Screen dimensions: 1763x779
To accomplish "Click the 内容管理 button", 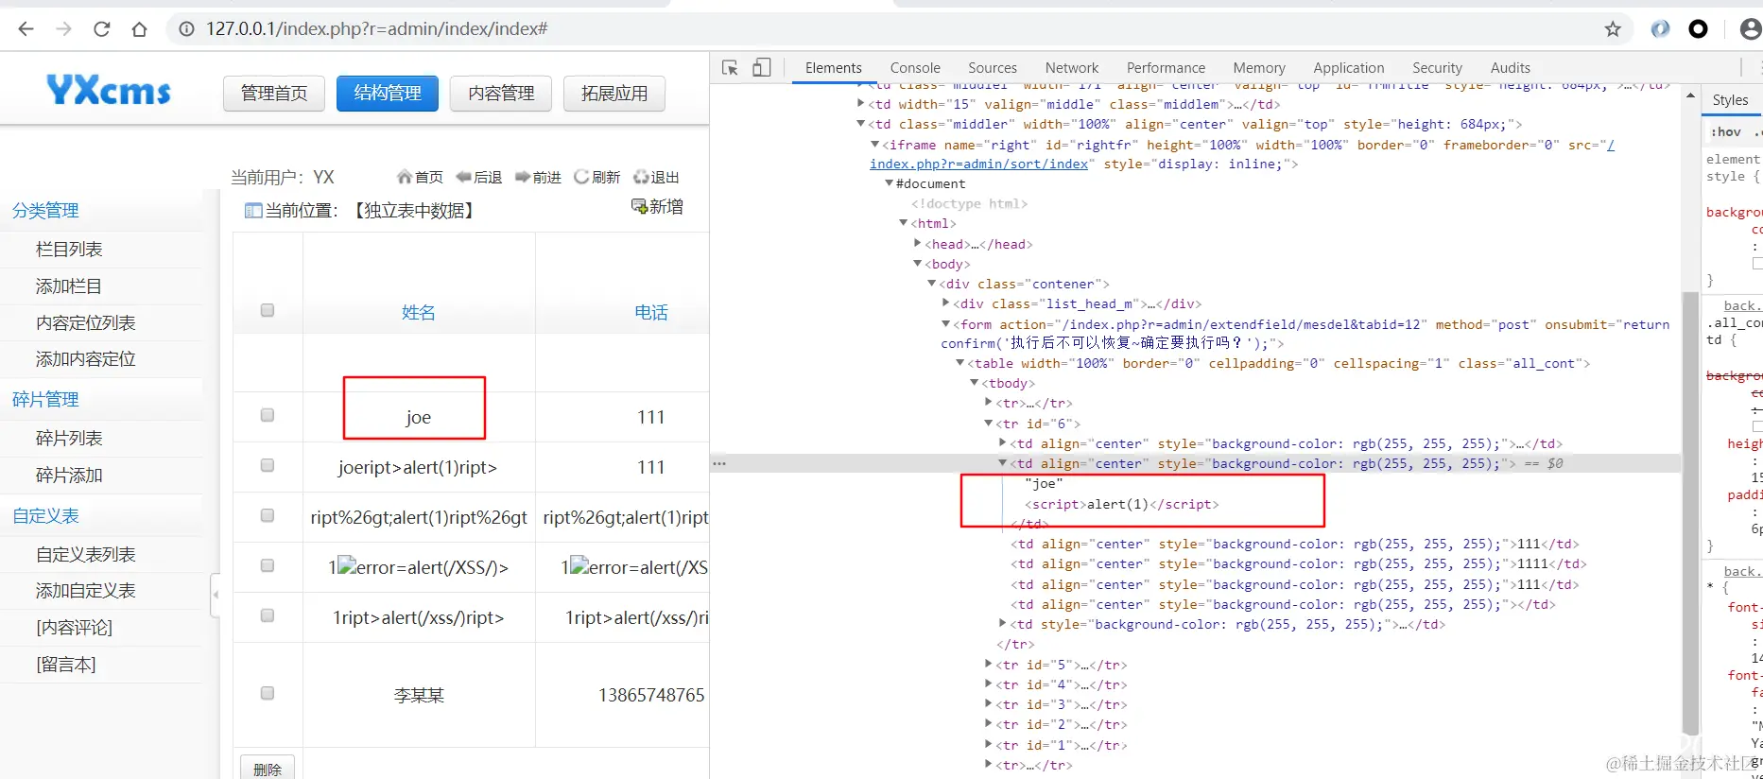I will [501, 94].
